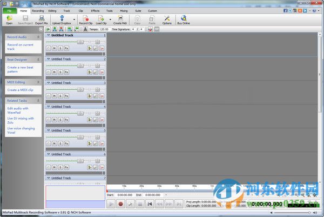Switch to the Mixing tab
The image size is (324, 217).
click(x=124, y=11)
